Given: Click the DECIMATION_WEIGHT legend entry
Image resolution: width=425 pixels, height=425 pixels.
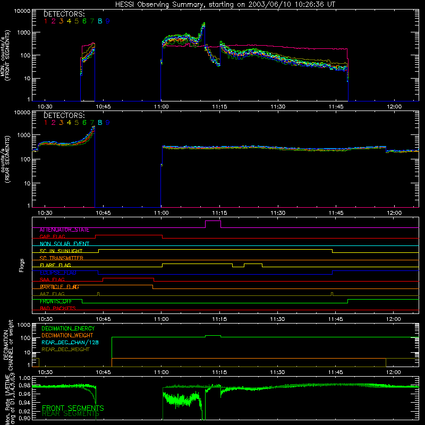Looking at the screenshot, I should tap(67, 335).
